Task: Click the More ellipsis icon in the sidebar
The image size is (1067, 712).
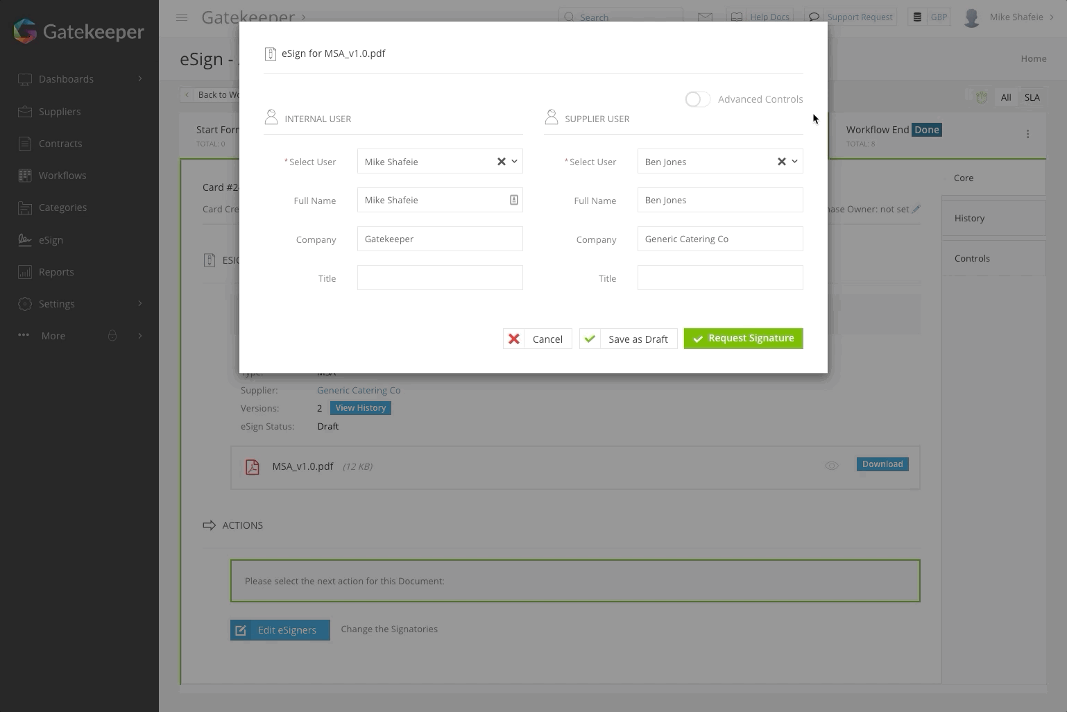Action: [24, 335]
